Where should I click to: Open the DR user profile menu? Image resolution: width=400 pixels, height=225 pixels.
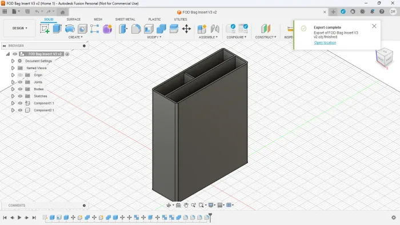393,11
